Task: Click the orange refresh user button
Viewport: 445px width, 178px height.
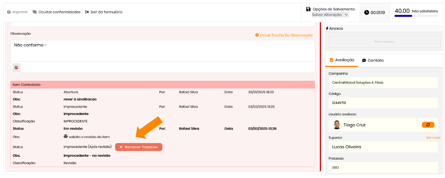Action: [428, 125]
